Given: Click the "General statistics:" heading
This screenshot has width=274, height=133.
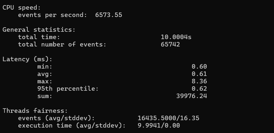Looking at the screenshot, I should click(39, 29).
